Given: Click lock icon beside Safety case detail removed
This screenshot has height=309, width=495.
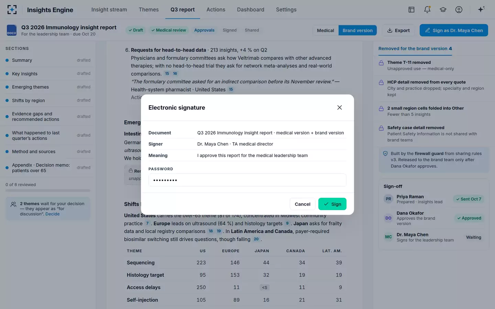Looking at the screenshot, I should 381,128.
